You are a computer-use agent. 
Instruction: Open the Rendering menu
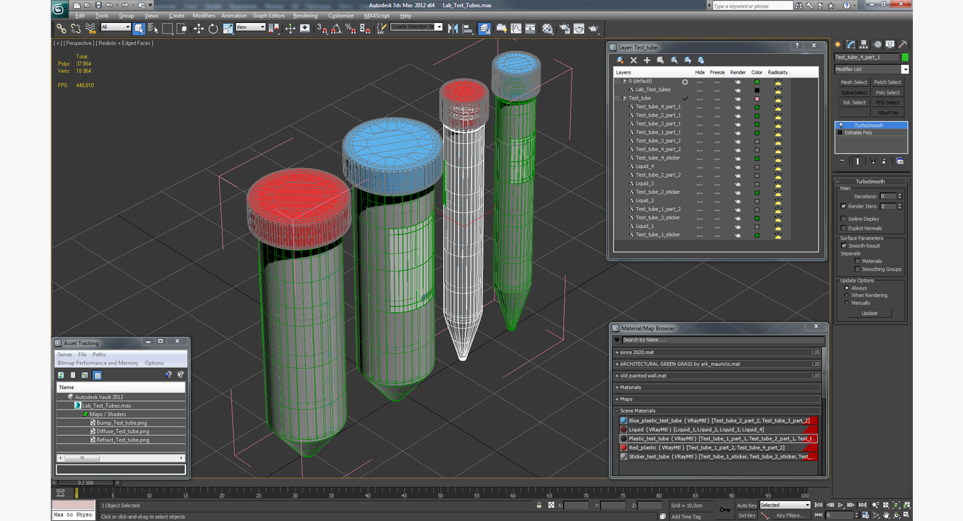305,16
